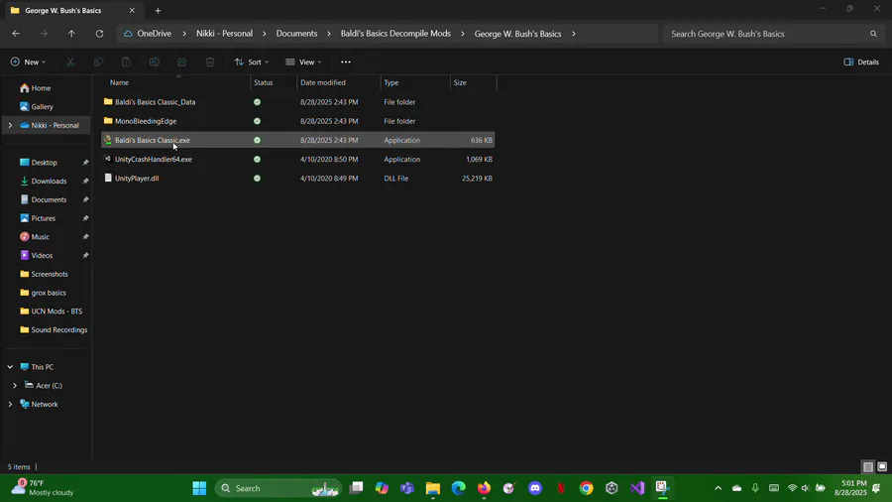
Task: Expand chevron after OneDrive breadcrumb
Action: coord(184,34)
